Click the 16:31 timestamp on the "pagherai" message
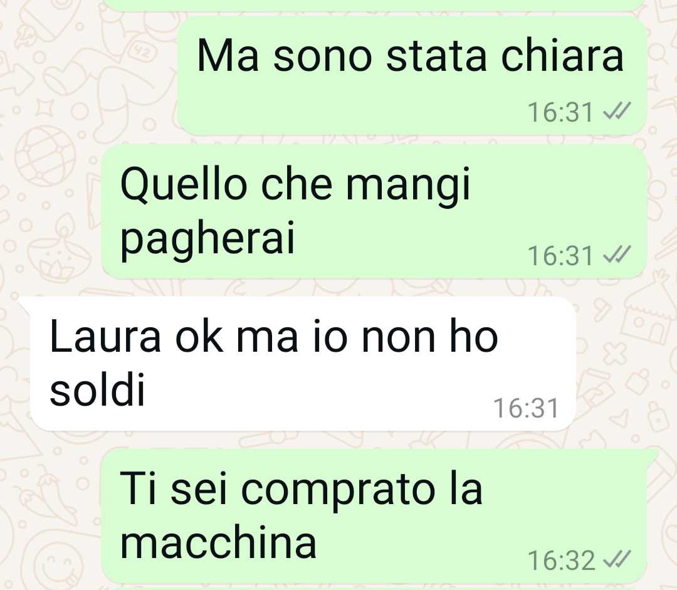 coord(560,255)
